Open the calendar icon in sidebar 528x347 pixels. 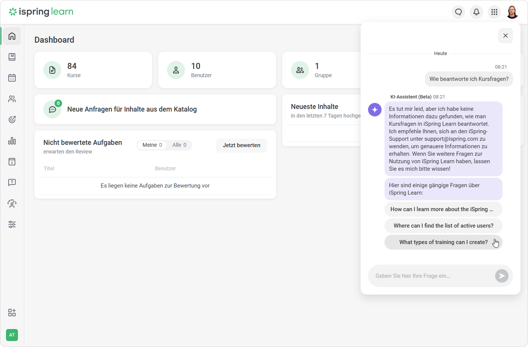[x=12, y=78]
